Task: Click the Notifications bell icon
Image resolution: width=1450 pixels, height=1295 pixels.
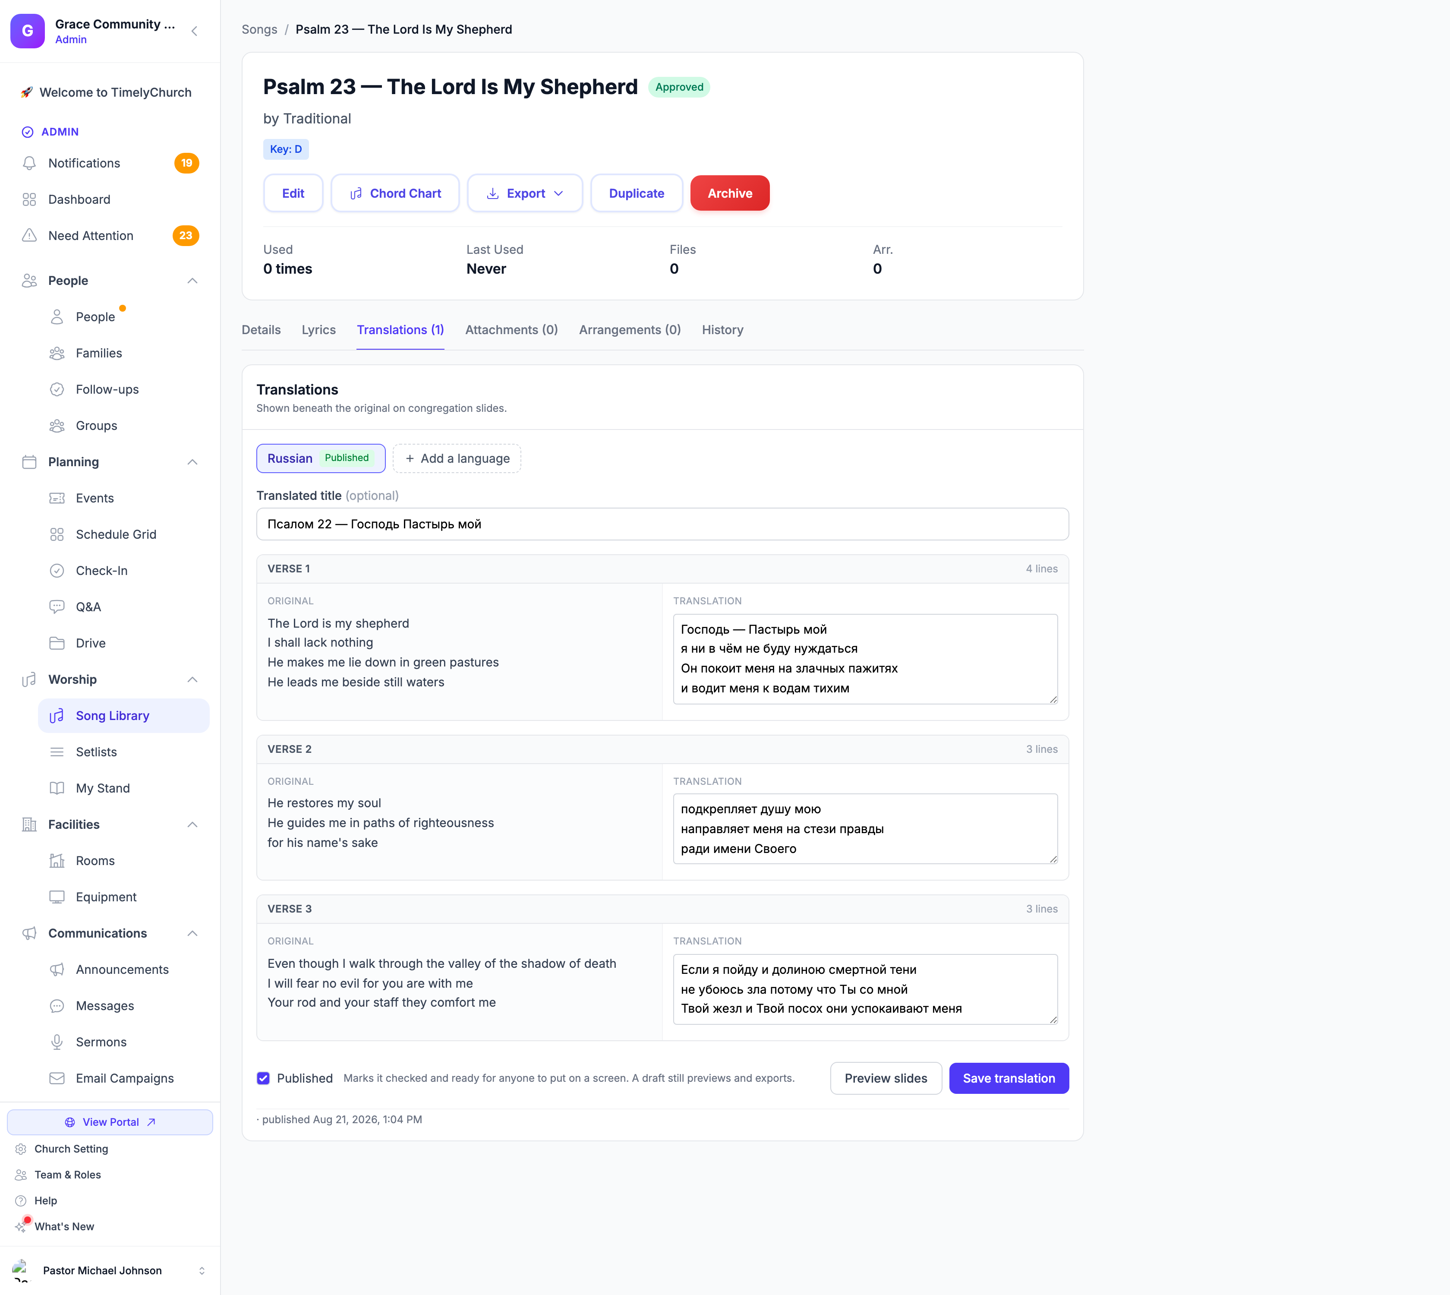Action: pos(29,163)
